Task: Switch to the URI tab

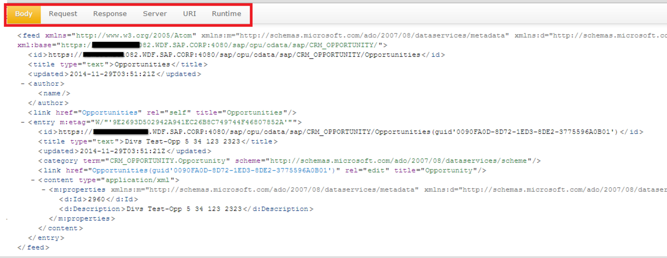Action: pyautogui.click(x=189, y=14)
